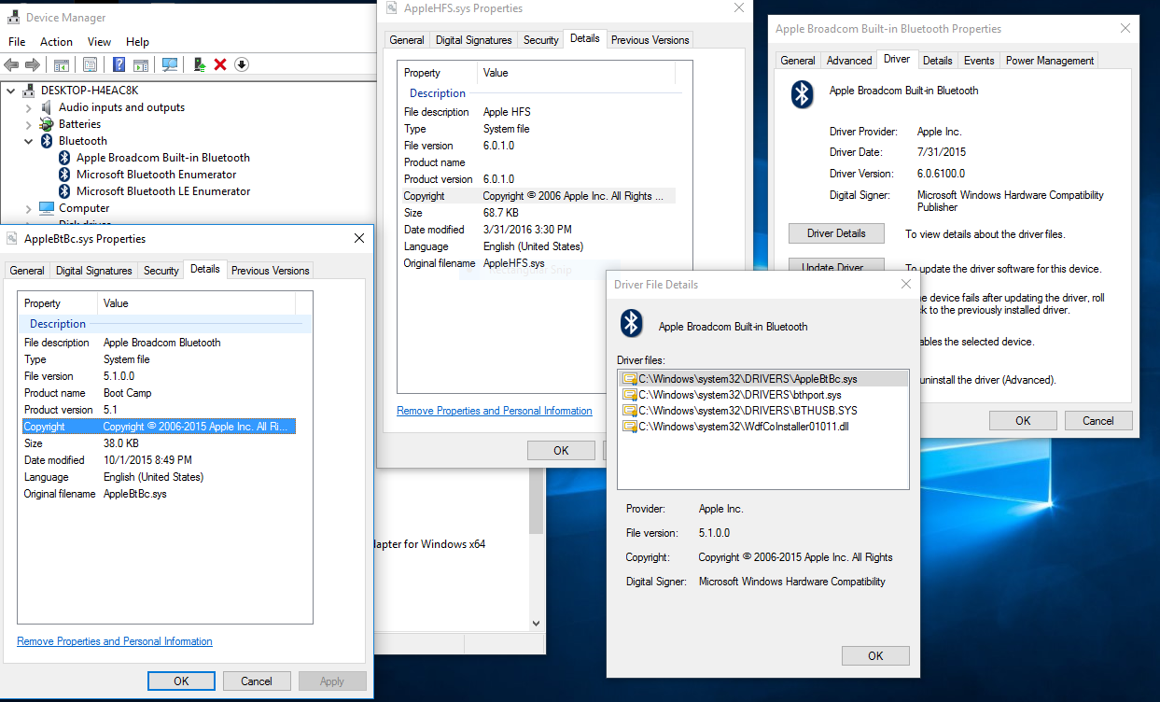Click the Back arrow in Device Manager toolbar

11,64
